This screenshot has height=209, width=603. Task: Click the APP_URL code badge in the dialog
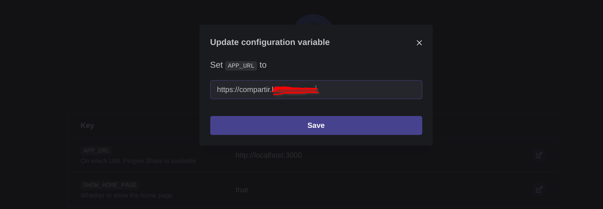pos(241,66)
